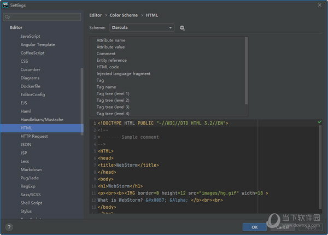The height and width of the screenshot is (235, 328).
Task: Select JSON entry
Action: (x=26, y=144)
